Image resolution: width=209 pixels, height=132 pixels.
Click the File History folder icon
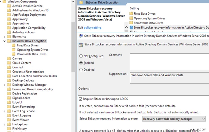9,129
